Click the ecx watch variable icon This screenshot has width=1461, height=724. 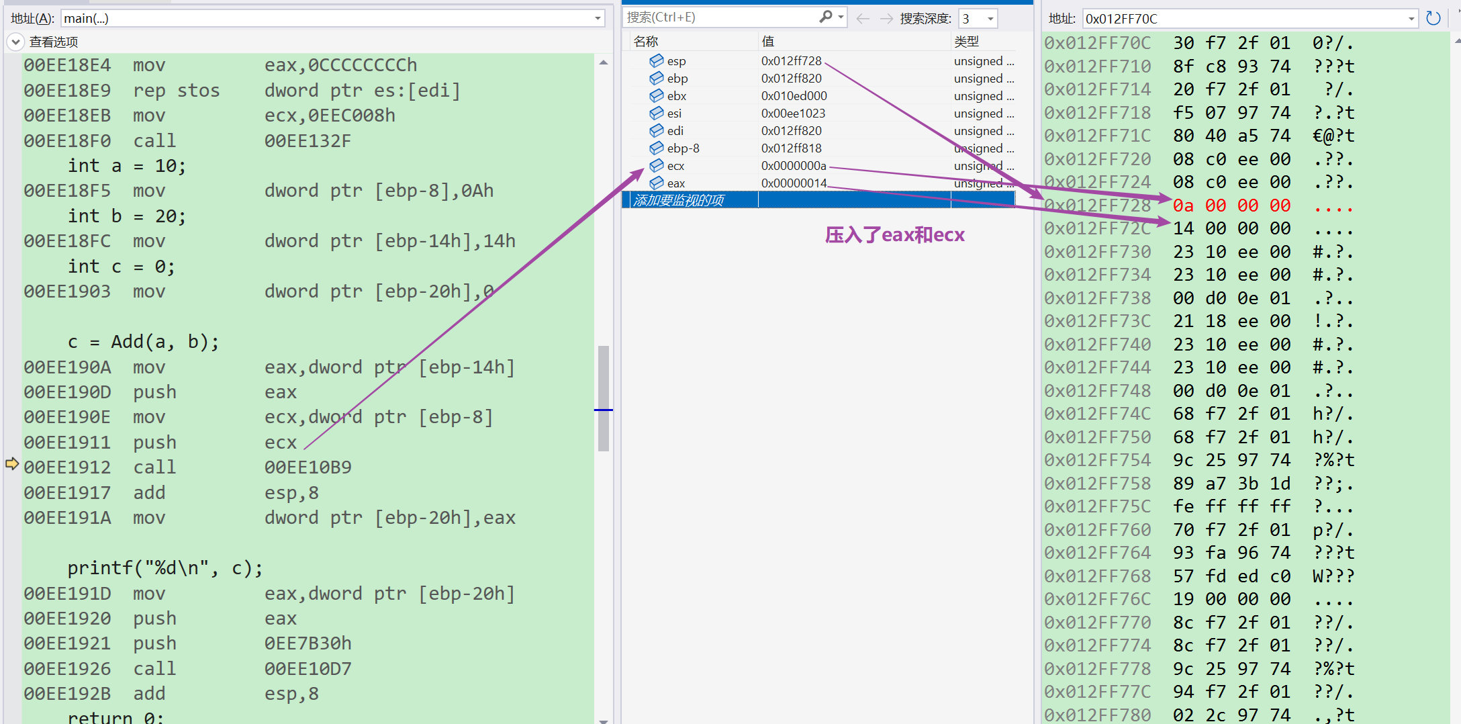pyautogui.click(x=656, y=166)
